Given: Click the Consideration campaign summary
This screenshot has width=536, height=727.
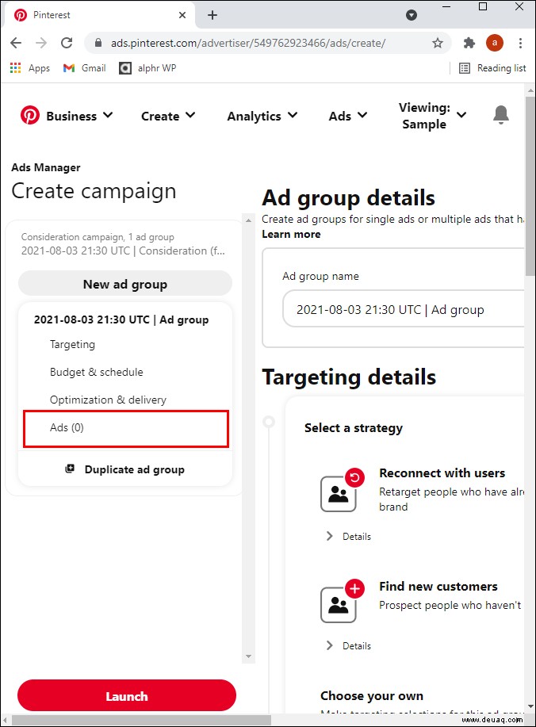Looking at the screenshot, I should (x=124, y=244).
